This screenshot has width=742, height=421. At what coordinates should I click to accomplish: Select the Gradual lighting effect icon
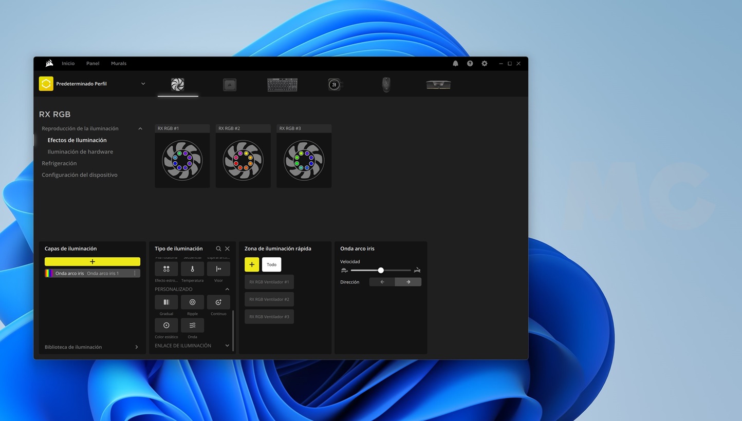tap(166, 302)
